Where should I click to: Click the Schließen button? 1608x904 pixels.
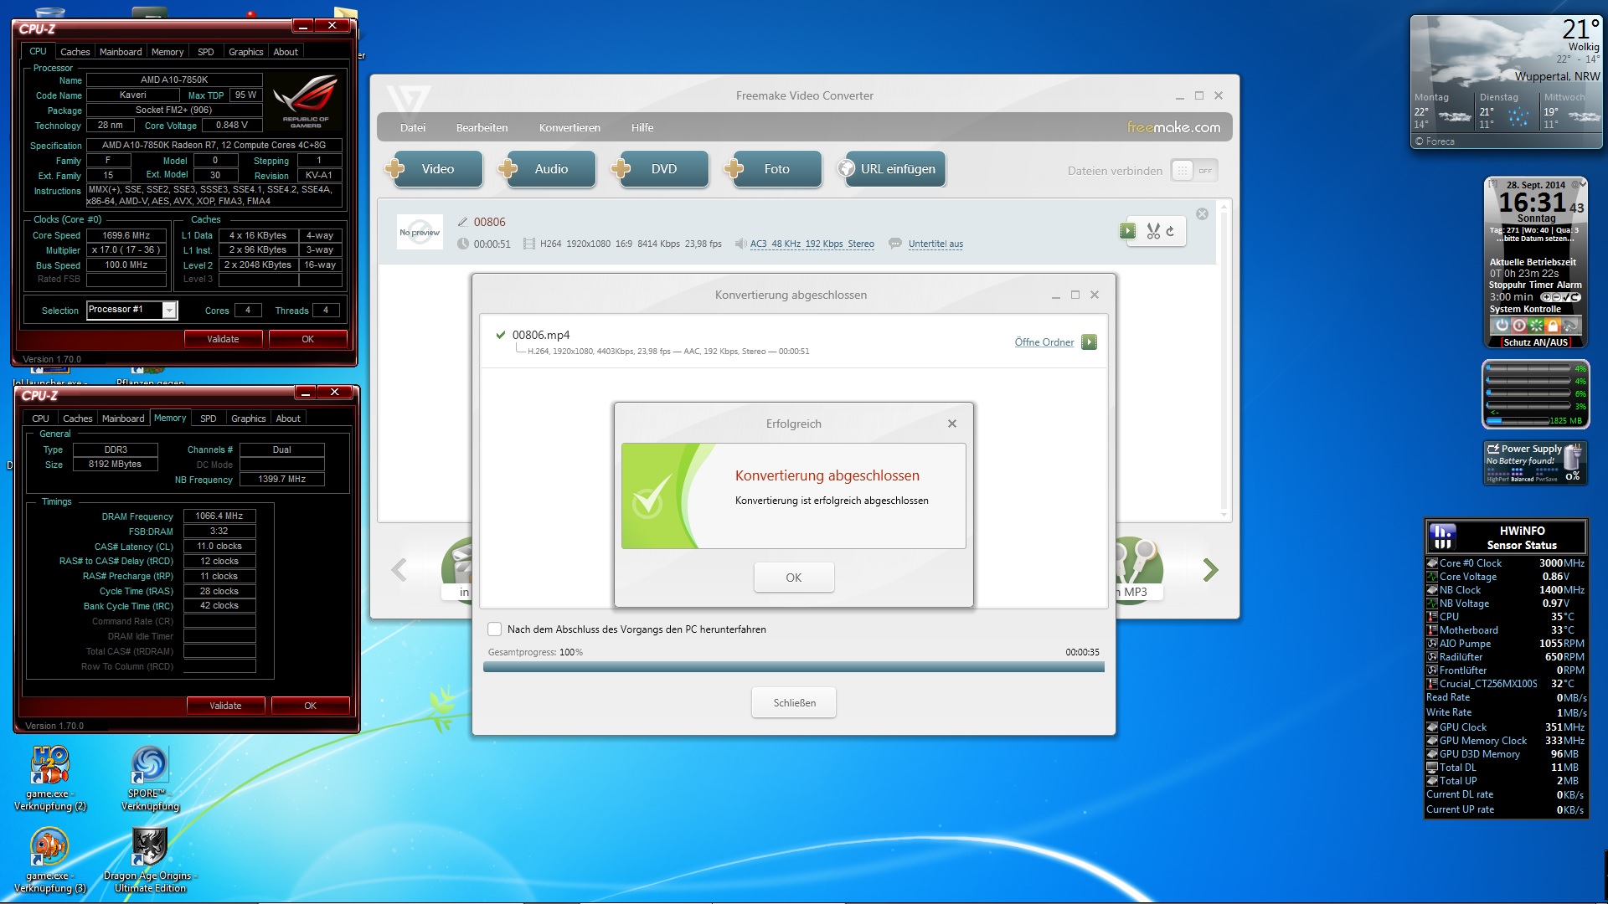coord(793,703)
